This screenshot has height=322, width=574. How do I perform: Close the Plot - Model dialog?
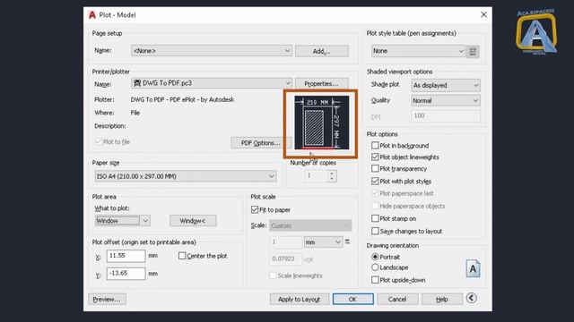pos(483,14)
